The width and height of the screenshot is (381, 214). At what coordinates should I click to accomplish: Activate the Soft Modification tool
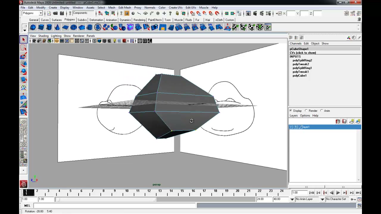24,96
